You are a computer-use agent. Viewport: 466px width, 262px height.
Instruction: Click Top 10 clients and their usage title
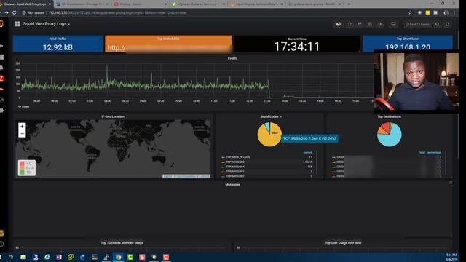pyautogui.click(x=122, y=242)
